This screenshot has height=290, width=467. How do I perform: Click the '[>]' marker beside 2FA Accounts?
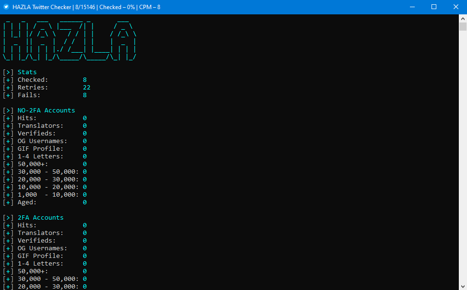(x=8, y=217)
